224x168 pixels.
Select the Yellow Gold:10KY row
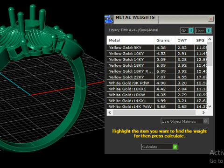157,54
